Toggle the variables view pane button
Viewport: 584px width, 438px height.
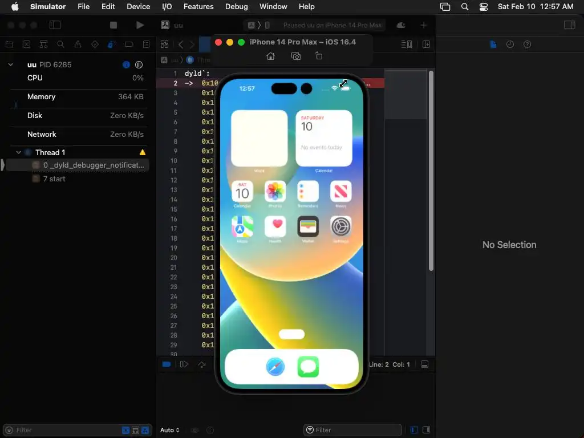pos(414,430)
